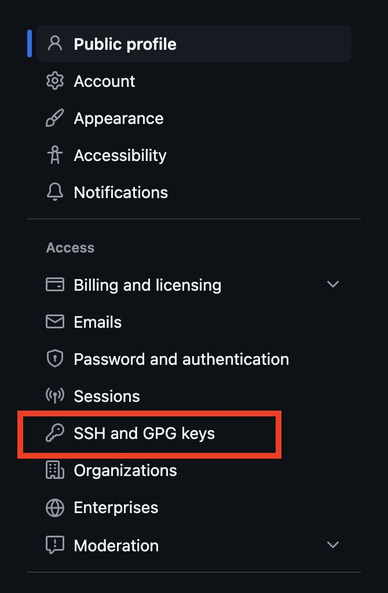Screen dimensions: 388x593
Task: Click the broadcast icon beside Sessions
Action: click(x=54, y=396)
